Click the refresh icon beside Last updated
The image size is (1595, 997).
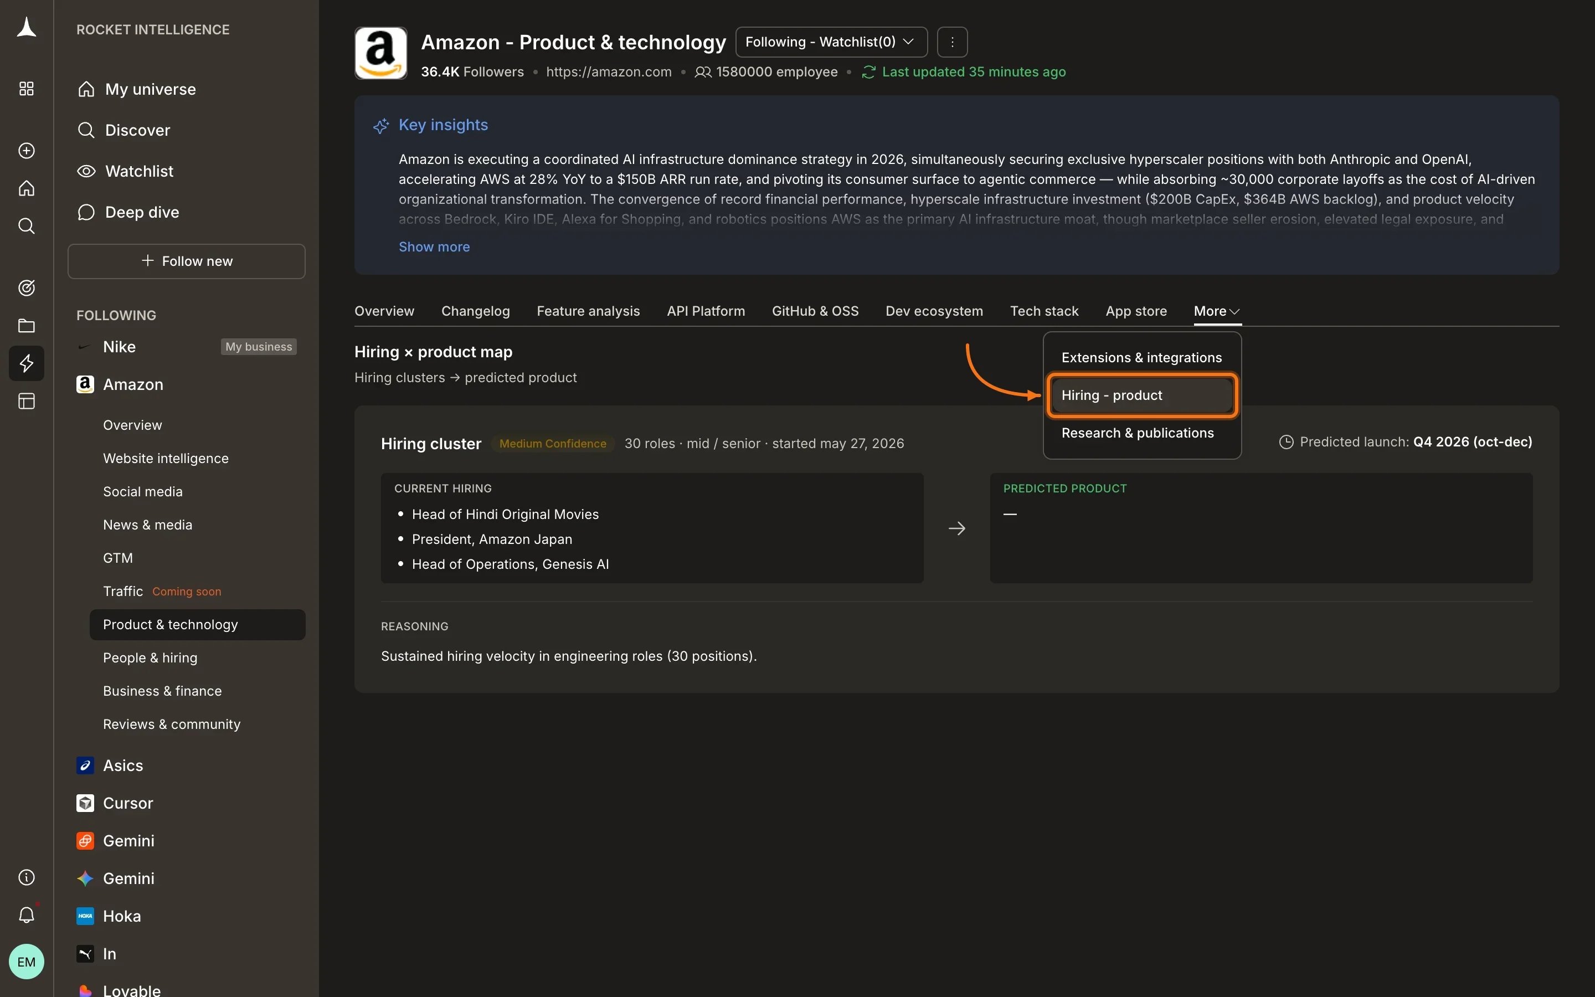[869, 72]
